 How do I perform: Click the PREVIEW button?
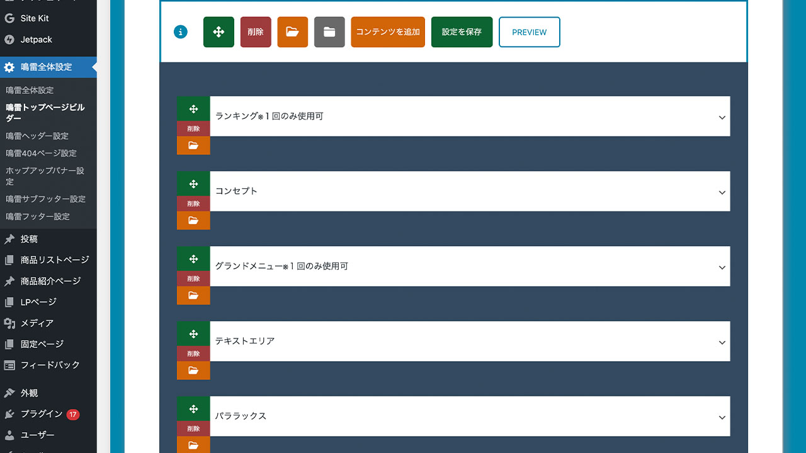[x=529, y=31]
